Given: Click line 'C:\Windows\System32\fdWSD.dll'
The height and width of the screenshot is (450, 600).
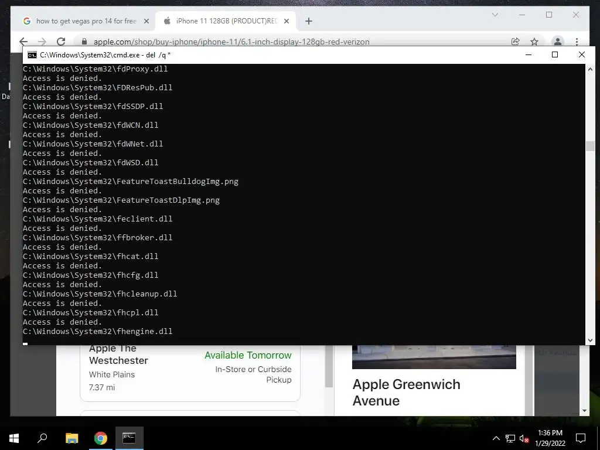Looking at the screenshot, I should (91, 163).
